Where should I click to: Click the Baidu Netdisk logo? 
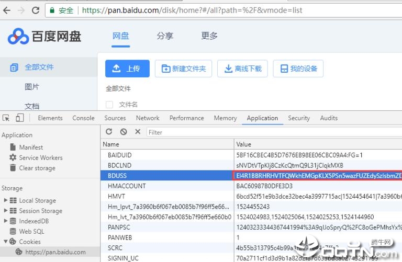[44, 36]
